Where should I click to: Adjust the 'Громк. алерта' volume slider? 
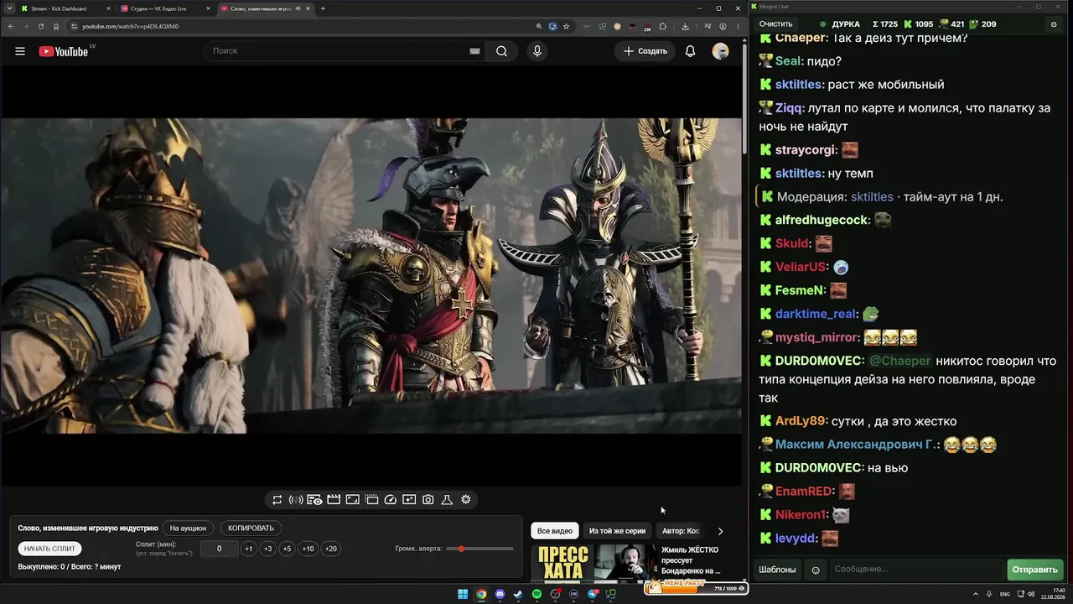(x=480, y=549)
